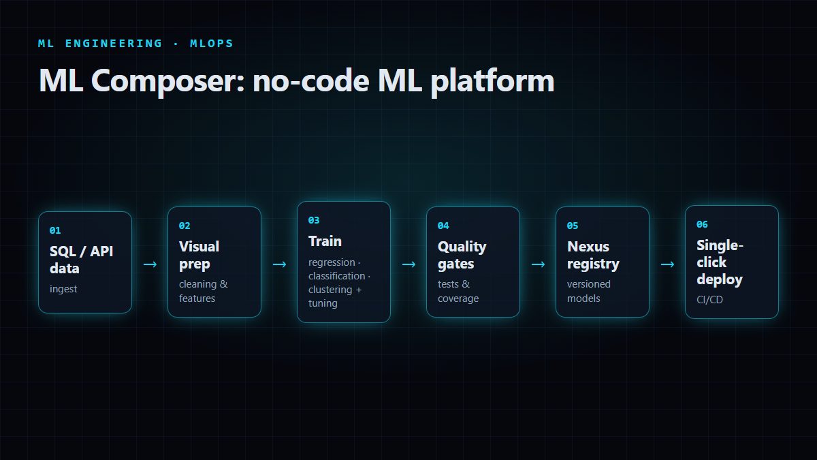
Task: Select the "tests & coverage" caption
Action: click(458, 291)
